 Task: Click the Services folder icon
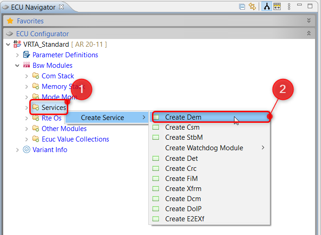(x=36, y=107)
